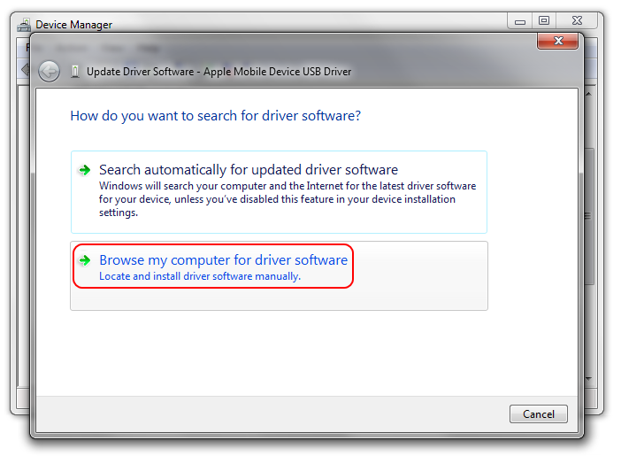
Task: Click the device icon beside Update Driver Software
Action: (x=74, y=72)
